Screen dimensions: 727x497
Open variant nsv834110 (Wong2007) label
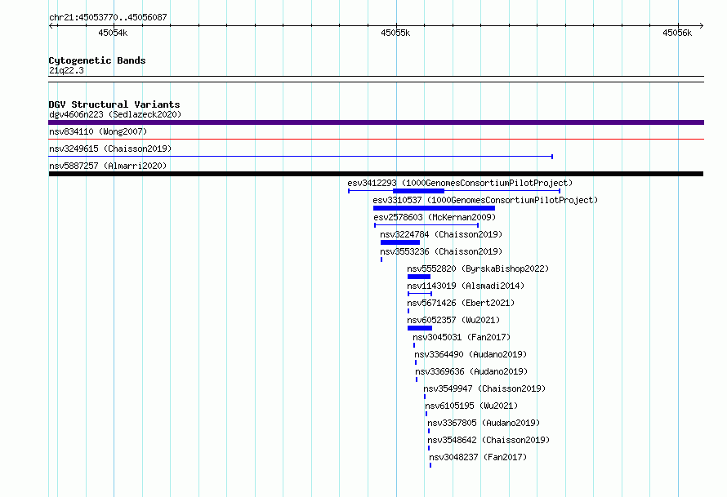(x=98, y=131)
